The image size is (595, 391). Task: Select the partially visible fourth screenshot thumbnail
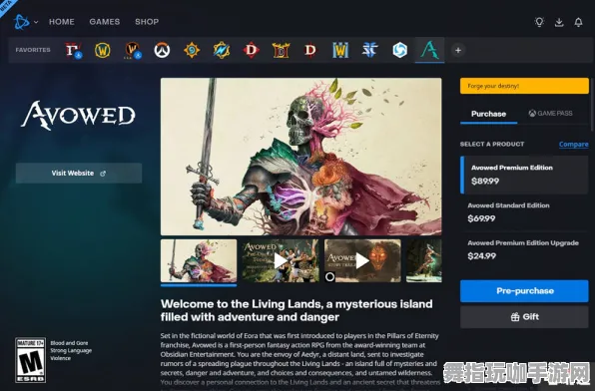pyautogui.click(x=424, y=261)
